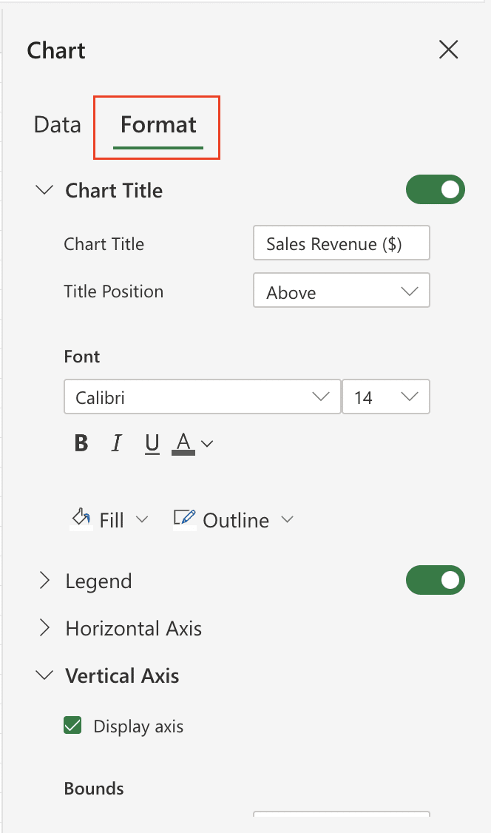Toggle Bold formatting for title font
The image size is (491, 833).
tap(81, 442)
